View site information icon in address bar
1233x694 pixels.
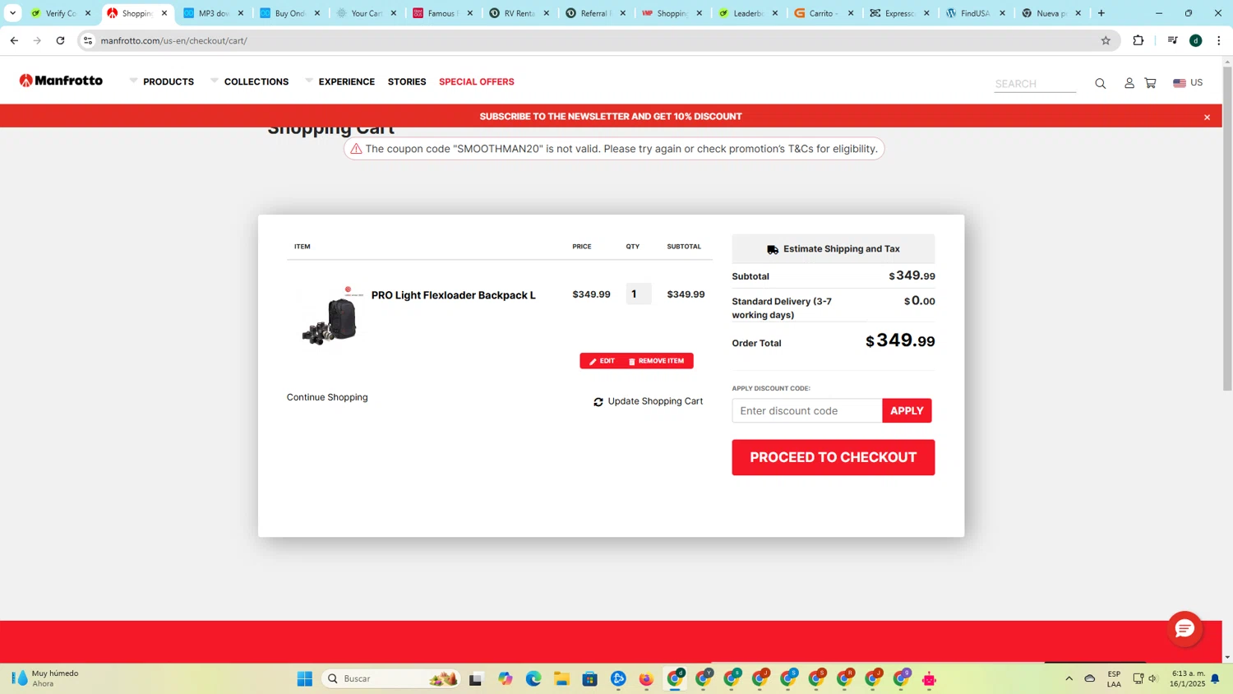[x=88, y=40]
